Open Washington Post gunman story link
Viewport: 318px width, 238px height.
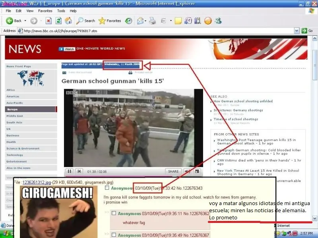tap(256, 142)
